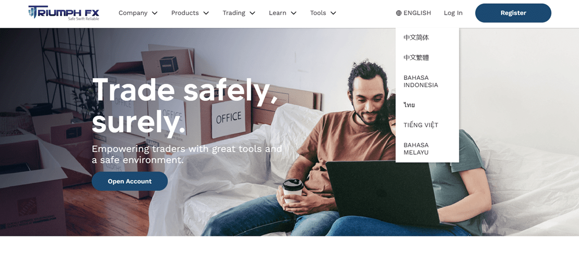Click the Log In link

[453, 13]
